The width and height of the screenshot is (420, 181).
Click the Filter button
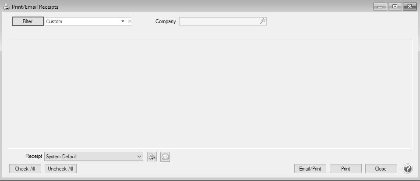[28, 21]
